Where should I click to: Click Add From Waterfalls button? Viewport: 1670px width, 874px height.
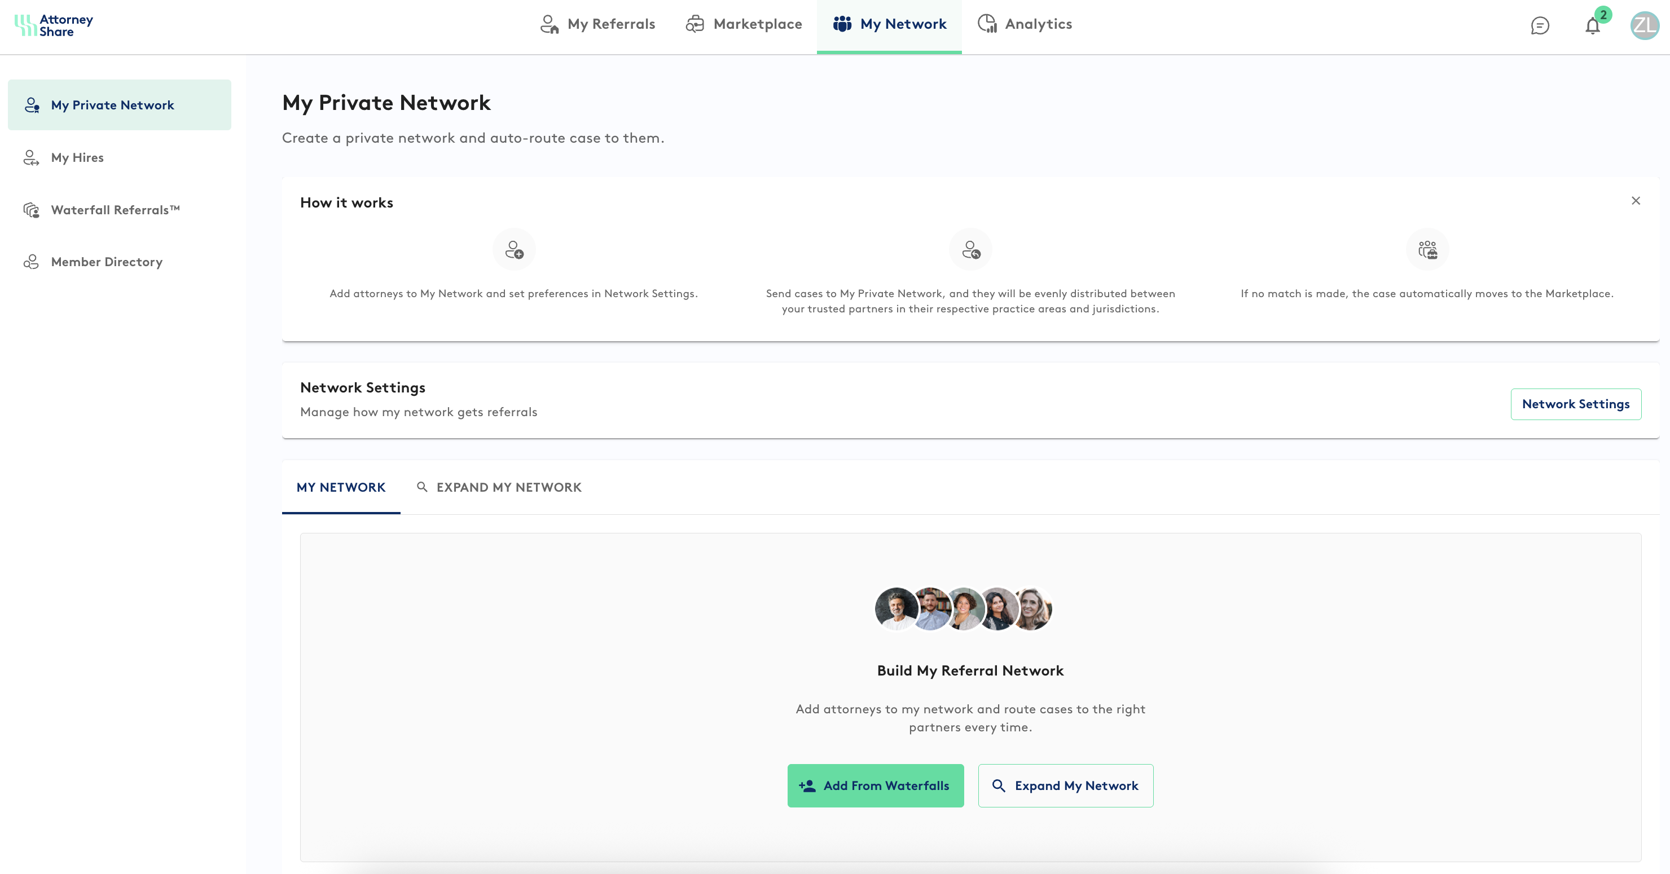click(875, 786)
